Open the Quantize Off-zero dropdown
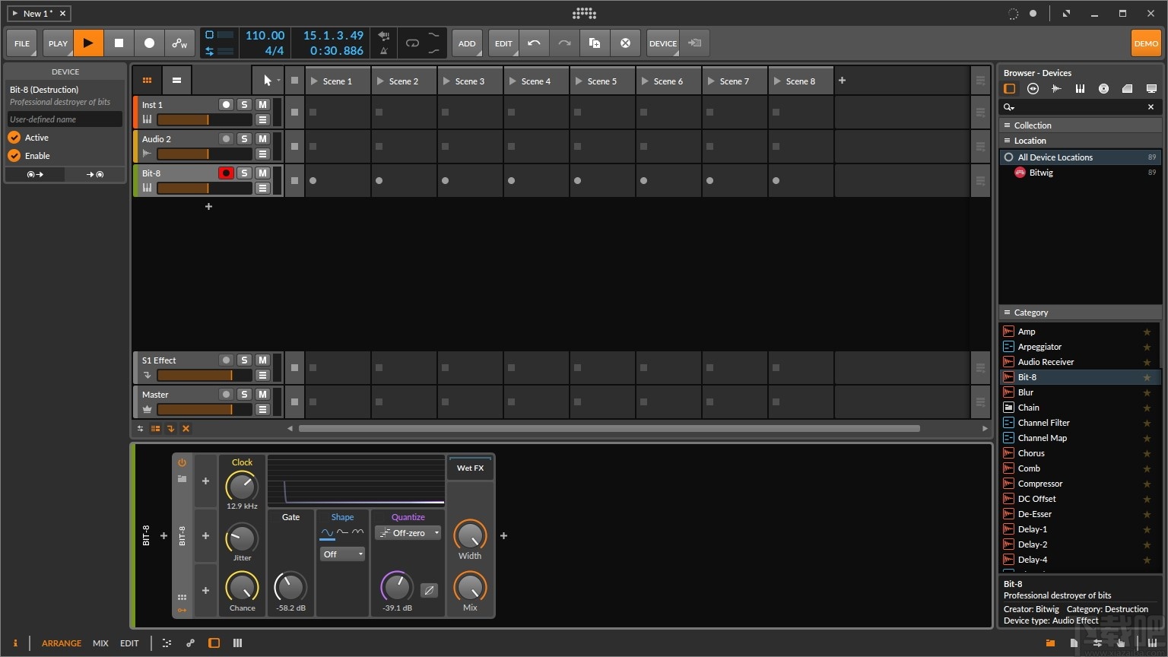The height and width of the screenshot is (657, 1168). pyautogui.click(x=408, y=533)
